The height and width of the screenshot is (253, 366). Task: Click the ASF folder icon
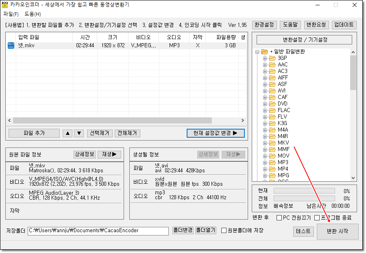272,84
